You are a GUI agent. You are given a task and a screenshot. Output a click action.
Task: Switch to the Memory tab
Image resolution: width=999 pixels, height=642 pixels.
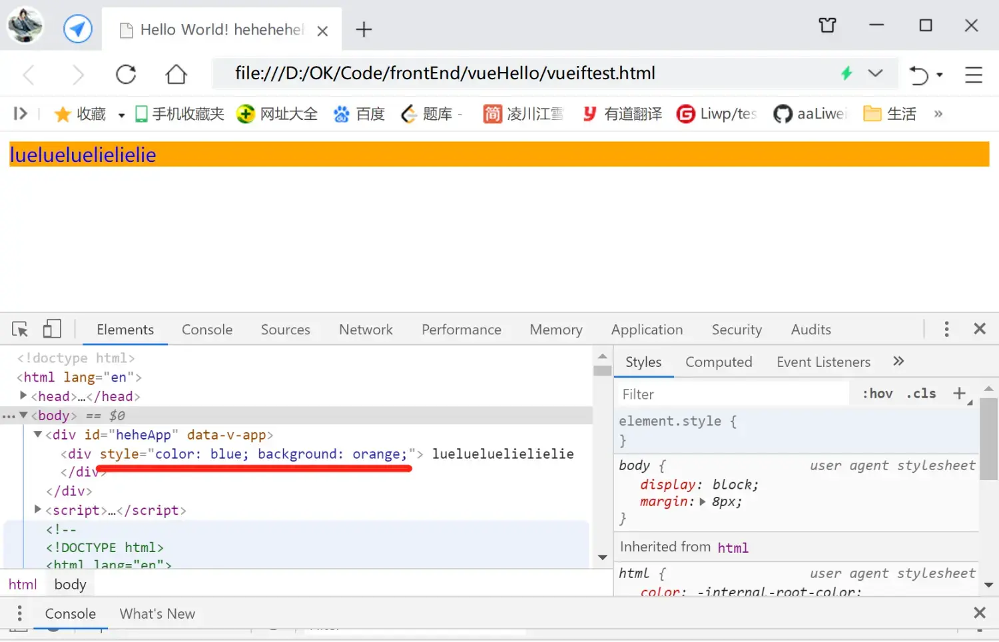pyautogui.click(x=556, y=330)
